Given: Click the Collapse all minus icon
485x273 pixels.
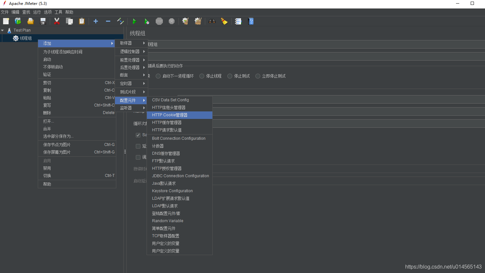Looking at the screenshot, I should [x=108, y=21].
